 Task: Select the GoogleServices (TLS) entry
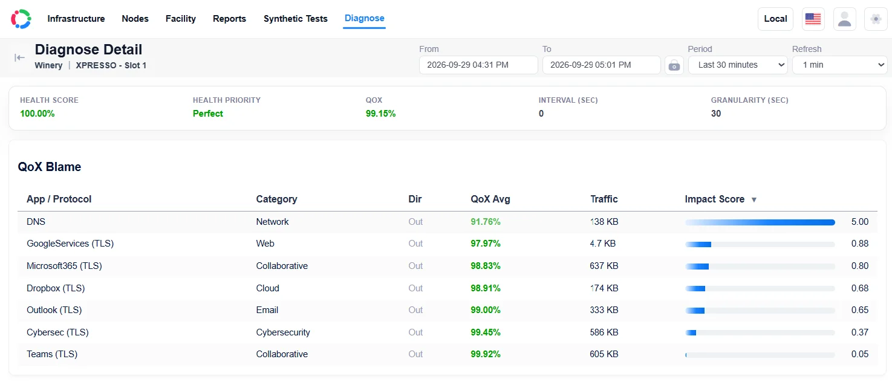[70, 244]
